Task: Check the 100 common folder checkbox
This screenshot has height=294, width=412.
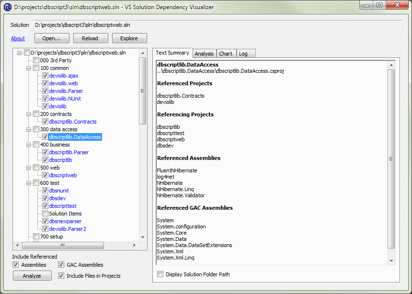Action: pyautogui.click(x=36, y=68)
